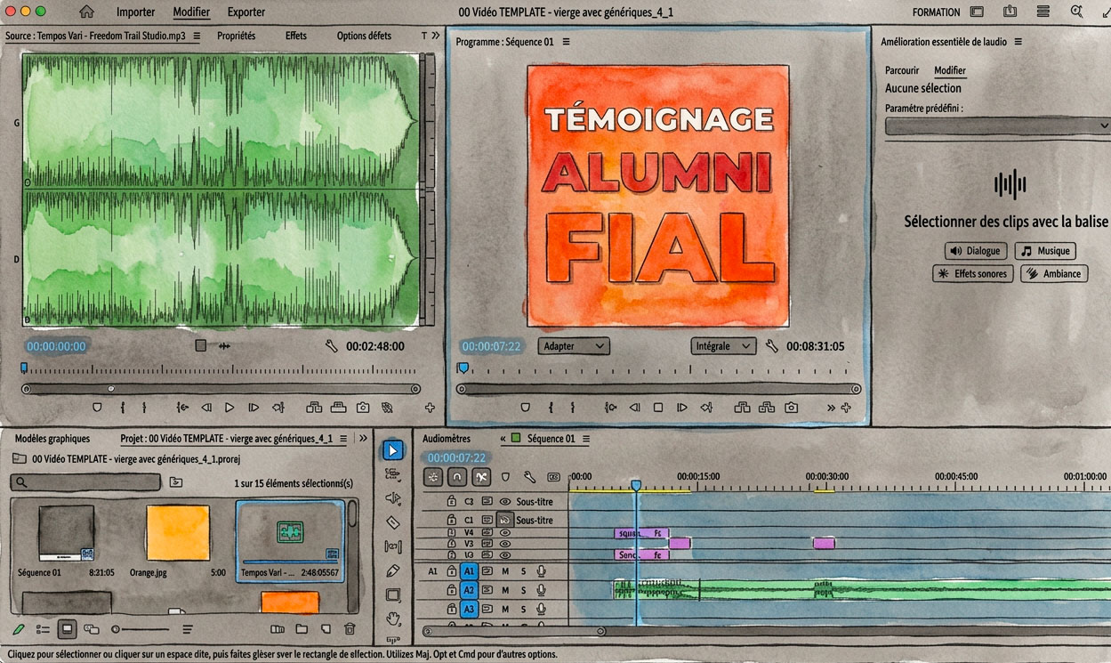This screenshot has height=663, width=1111.
Task: Select the Hand tool
Action: pyautogui.click(x=392, y=618)
